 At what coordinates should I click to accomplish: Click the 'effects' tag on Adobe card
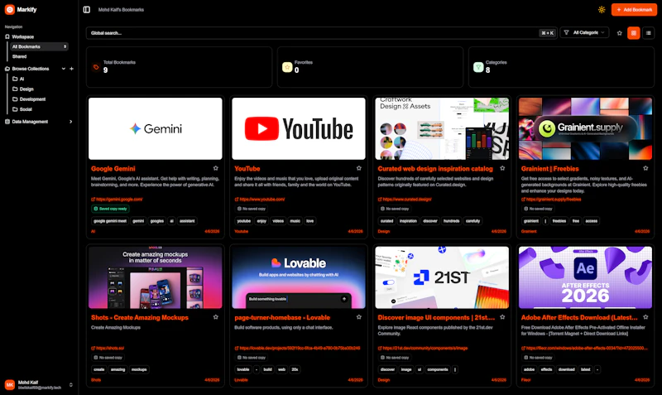point(546,369)
